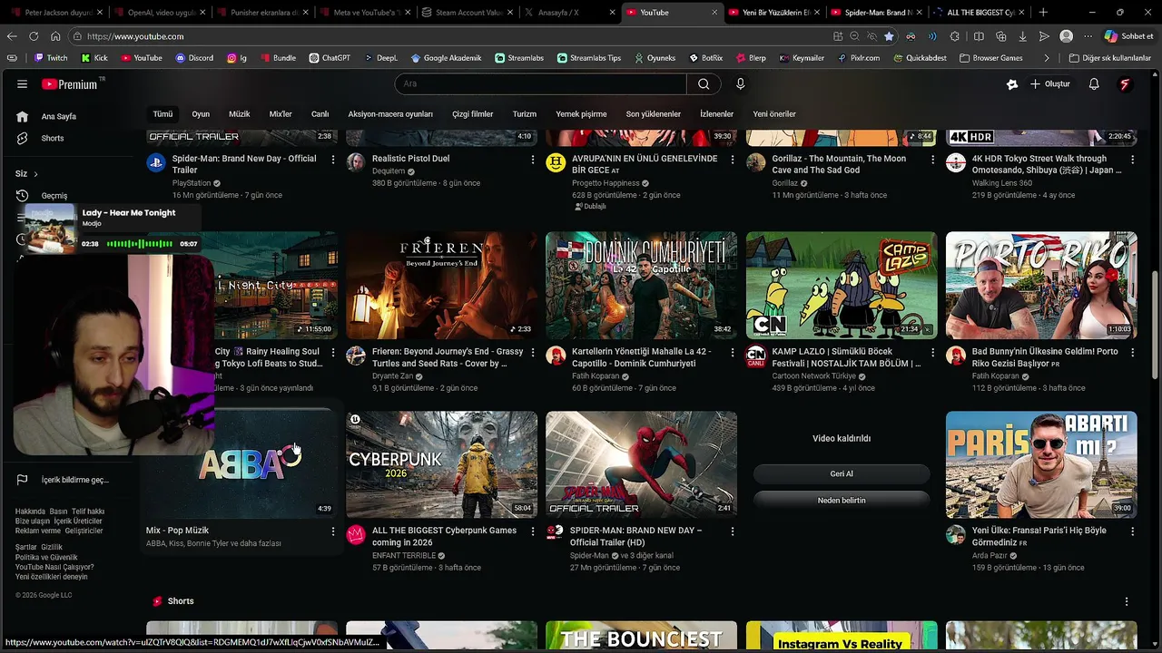This screenshot has height=653, width=1162.
Task: Open the Cyberpunk 2026 video thumbnail
Action: click(x=441, y=464)
